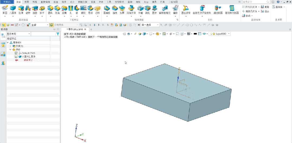The height and width of the screenshot is (143, 292).
Task: Click the 缠绕到面 (Wrap to face) tool
Action: coord(218,9)
